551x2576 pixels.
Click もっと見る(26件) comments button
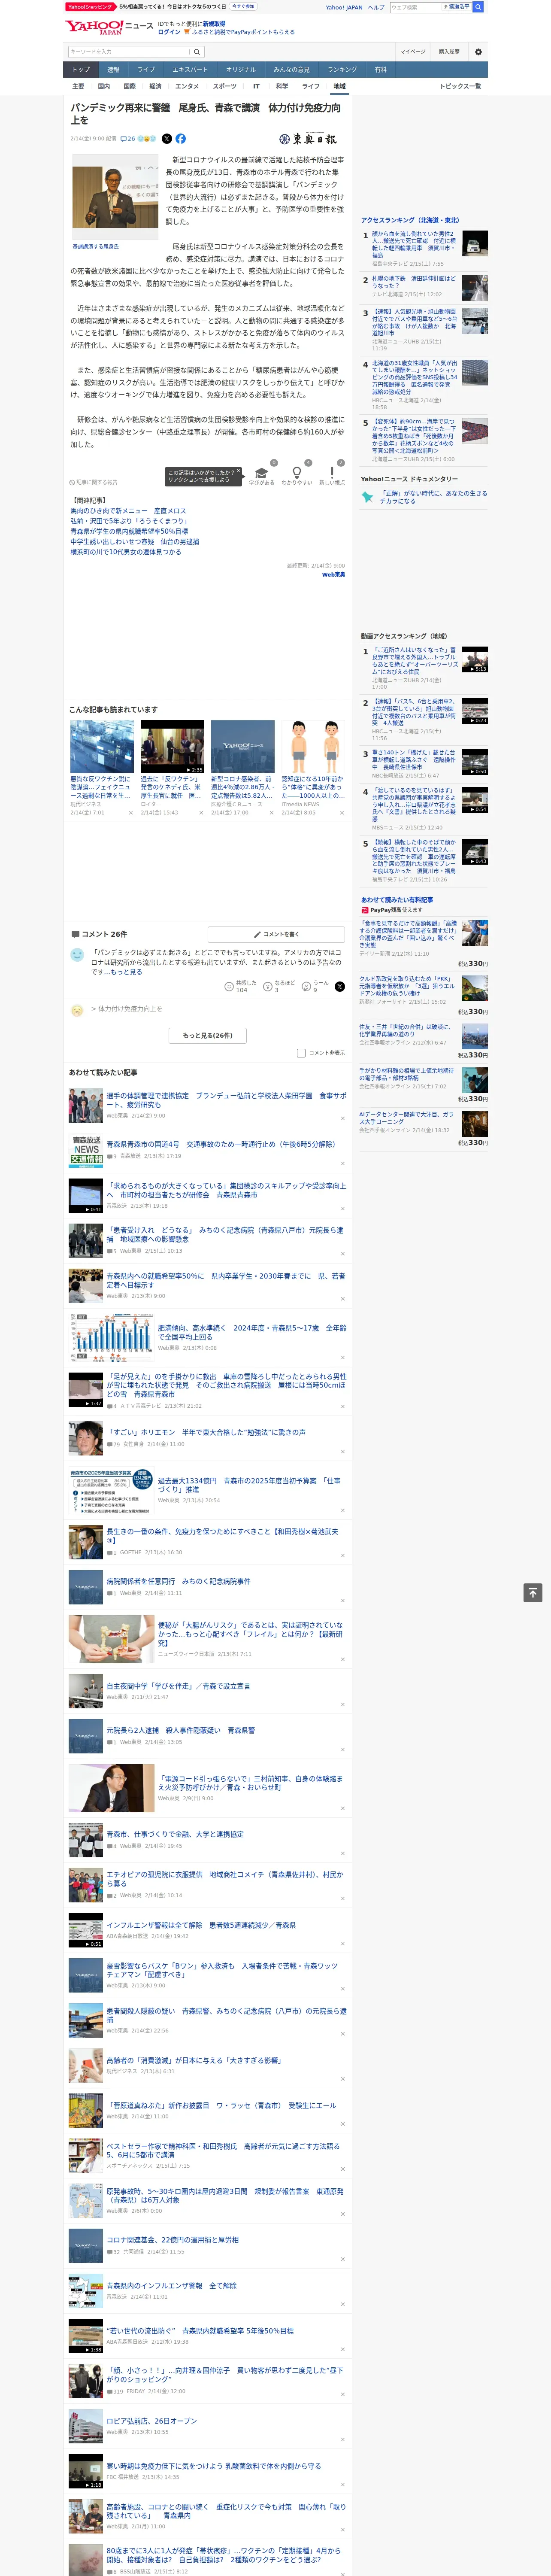coord(208,1035)
